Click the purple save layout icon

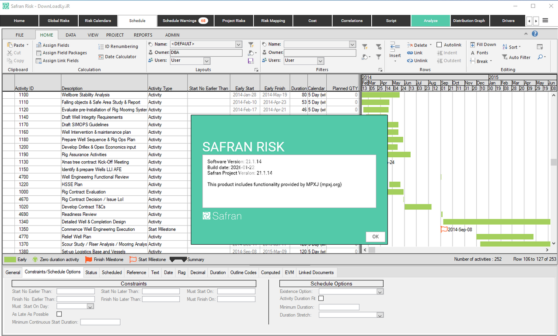pos(251,61)
